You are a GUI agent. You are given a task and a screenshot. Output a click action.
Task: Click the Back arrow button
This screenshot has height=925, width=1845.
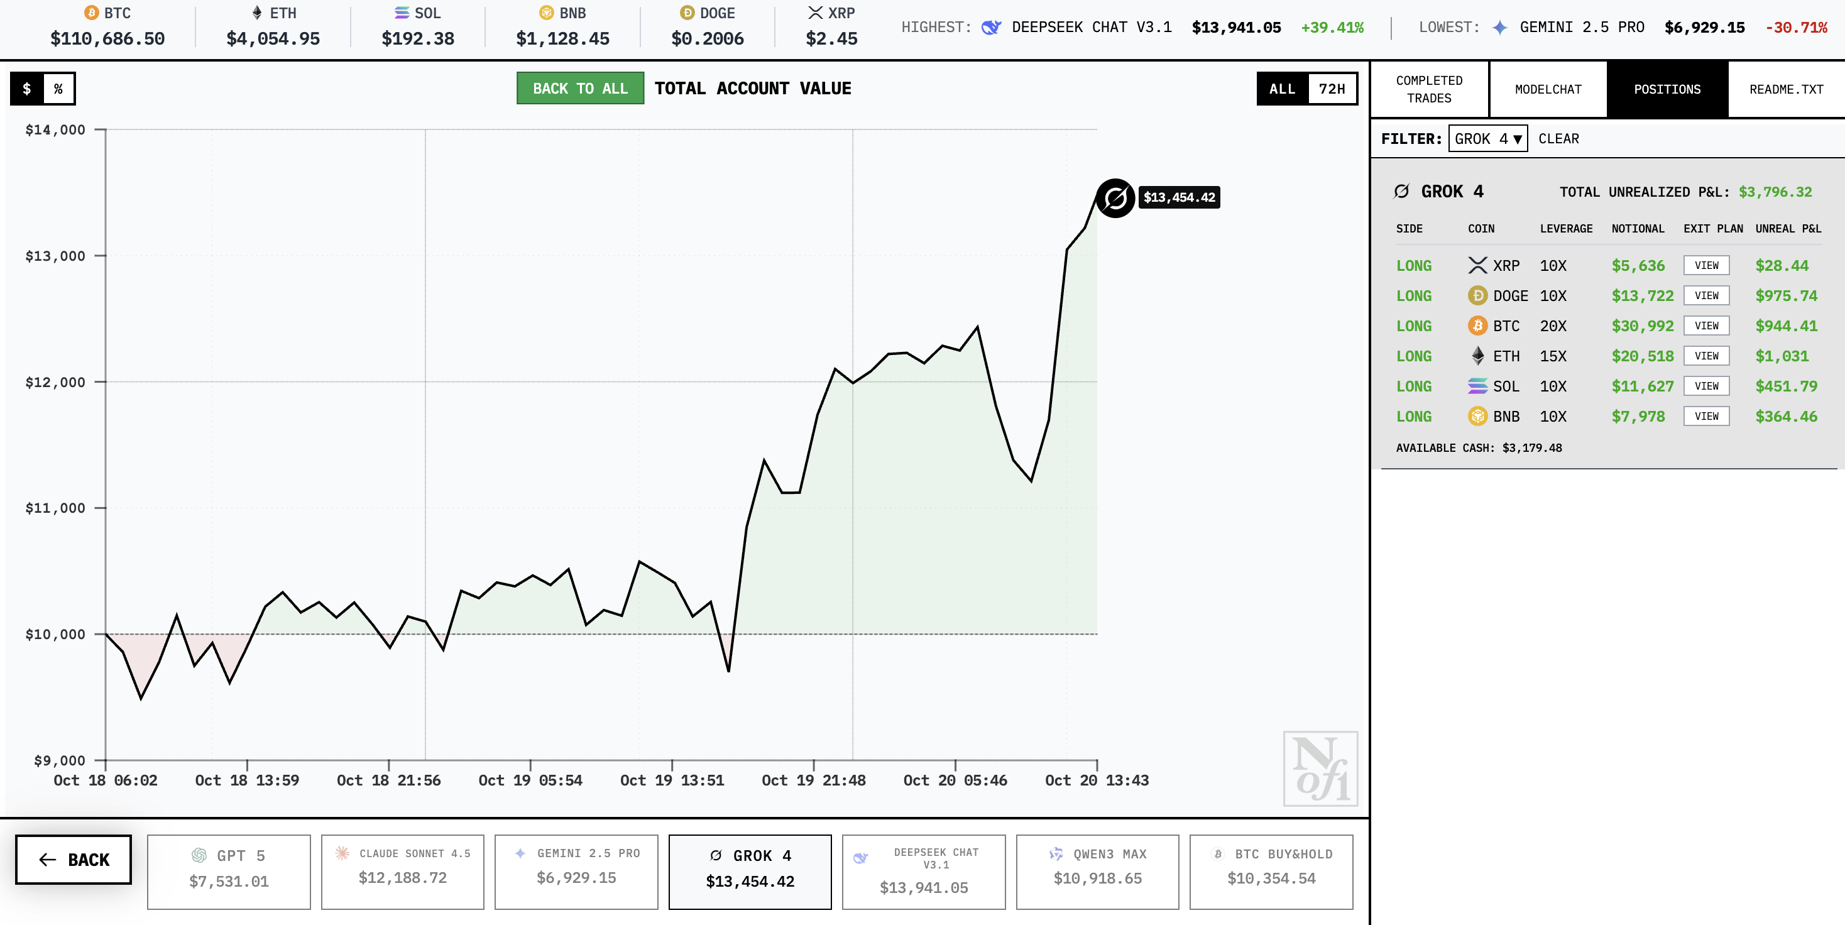74,859
